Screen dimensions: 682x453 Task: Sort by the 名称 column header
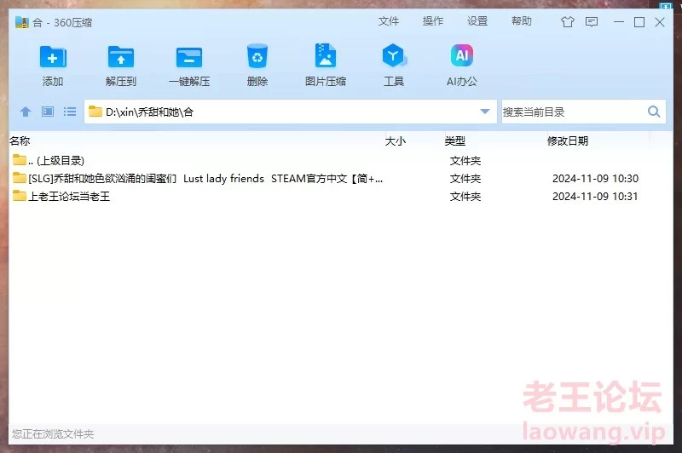(20, 140)
